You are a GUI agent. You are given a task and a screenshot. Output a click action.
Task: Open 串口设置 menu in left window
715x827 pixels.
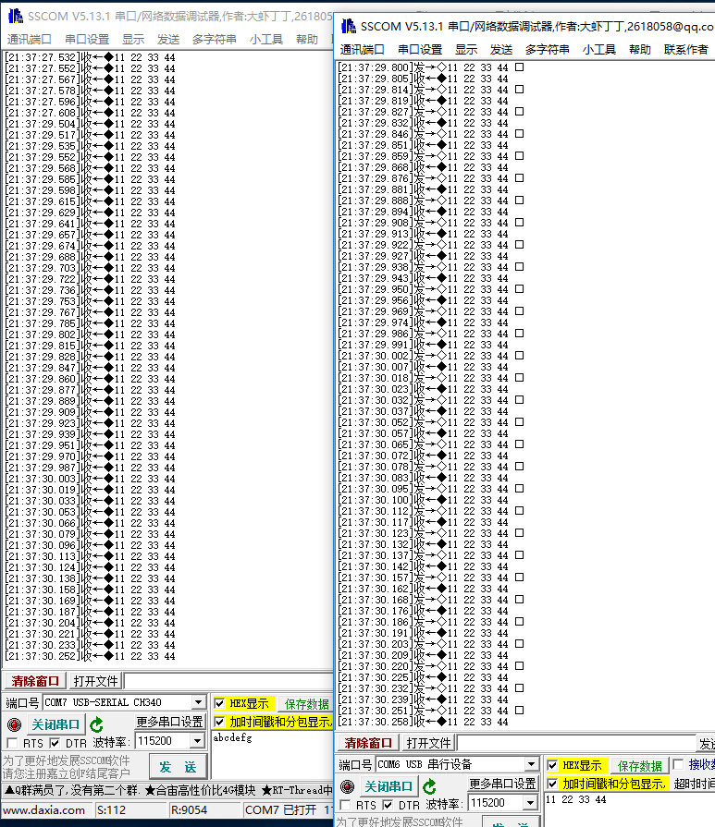point(87,39)
